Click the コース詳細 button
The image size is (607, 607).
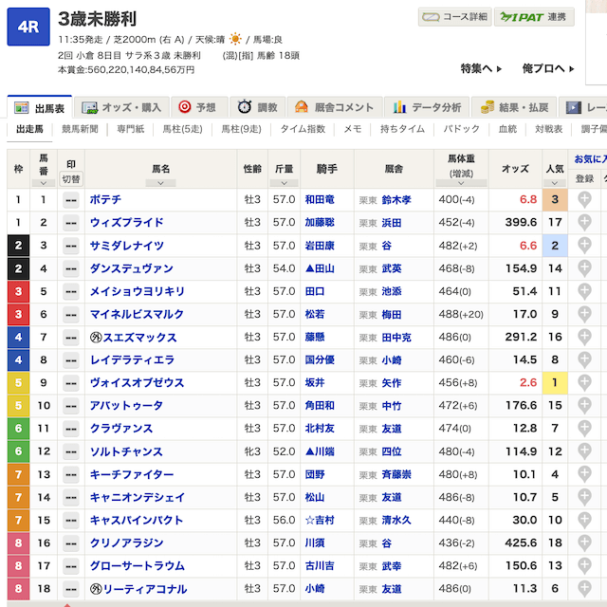tap(454, 17)
